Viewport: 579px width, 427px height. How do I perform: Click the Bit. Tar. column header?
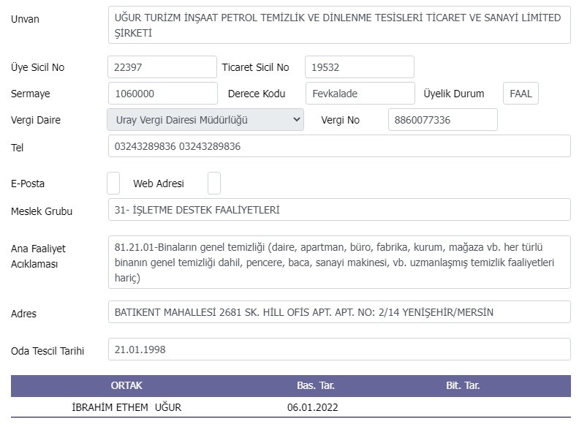pos(463,385)
